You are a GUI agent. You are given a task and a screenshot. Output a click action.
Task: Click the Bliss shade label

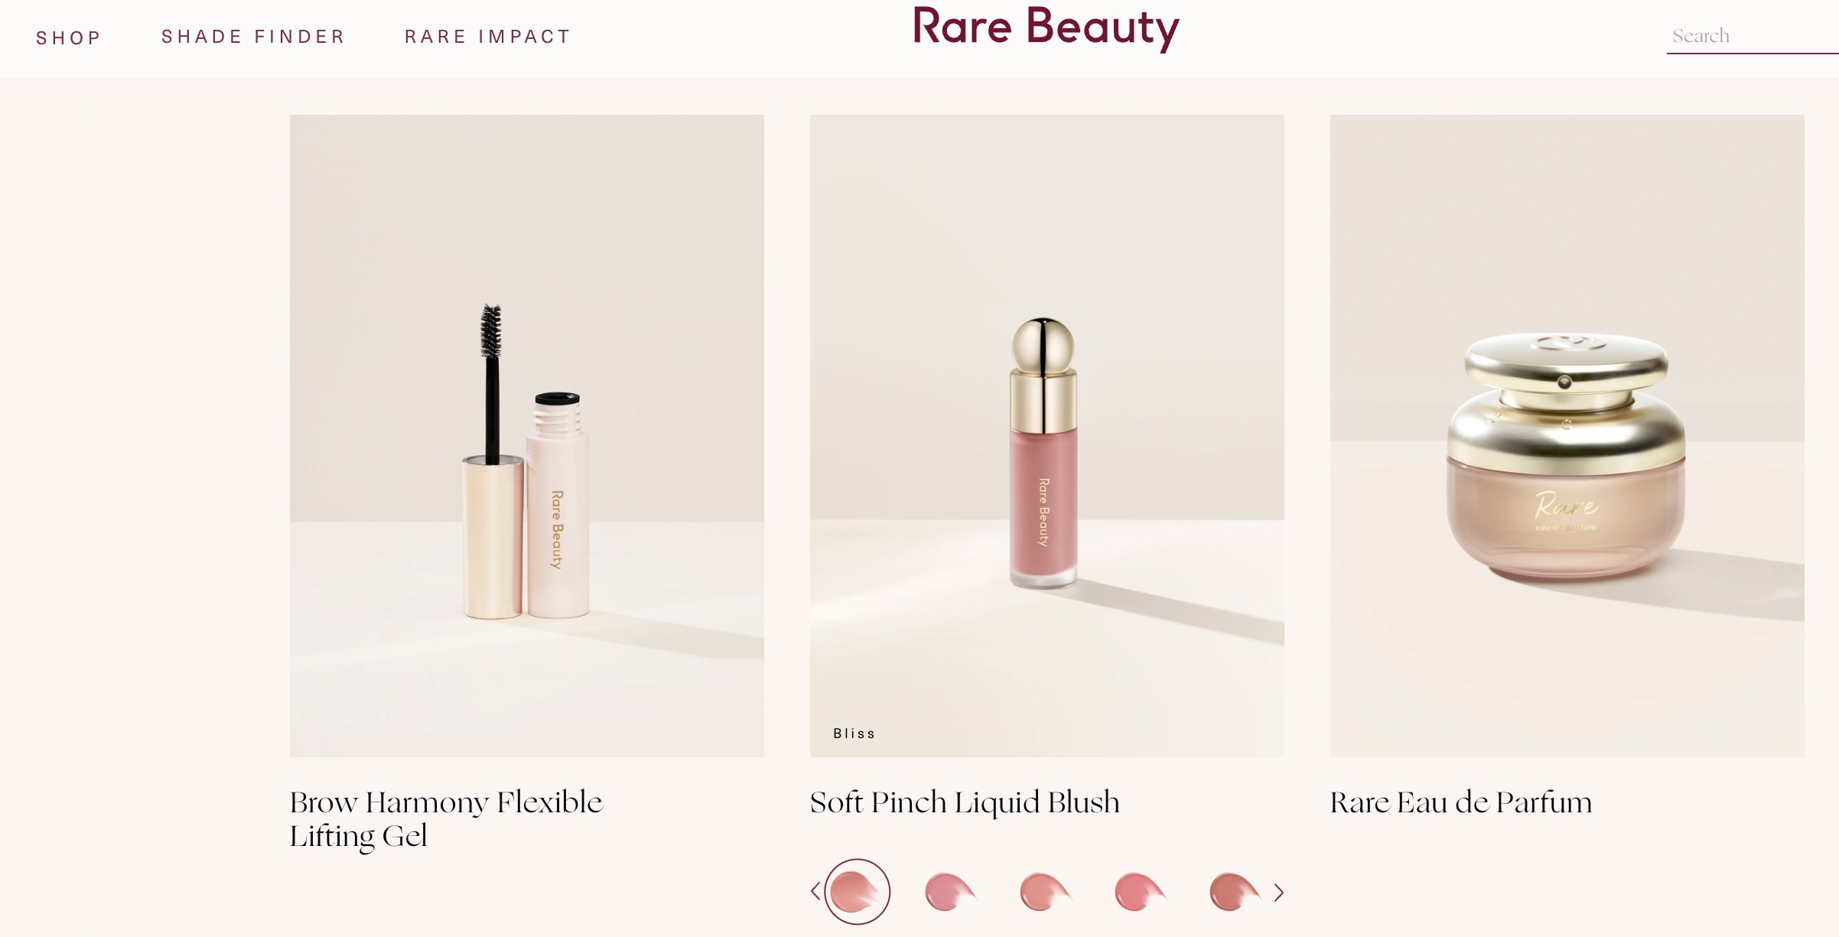pyautogui.click(x=854, y=734)
